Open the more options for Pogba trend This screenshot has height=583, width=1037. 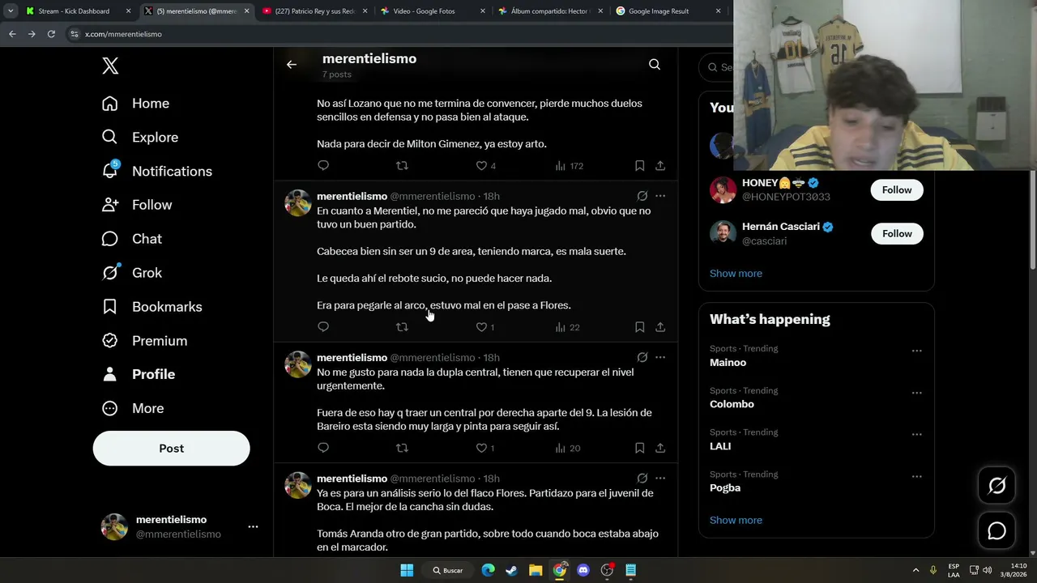[916, 476]
